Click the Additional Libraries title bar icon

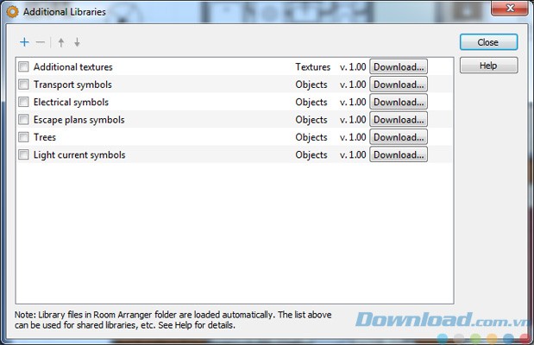coord(12,12)
